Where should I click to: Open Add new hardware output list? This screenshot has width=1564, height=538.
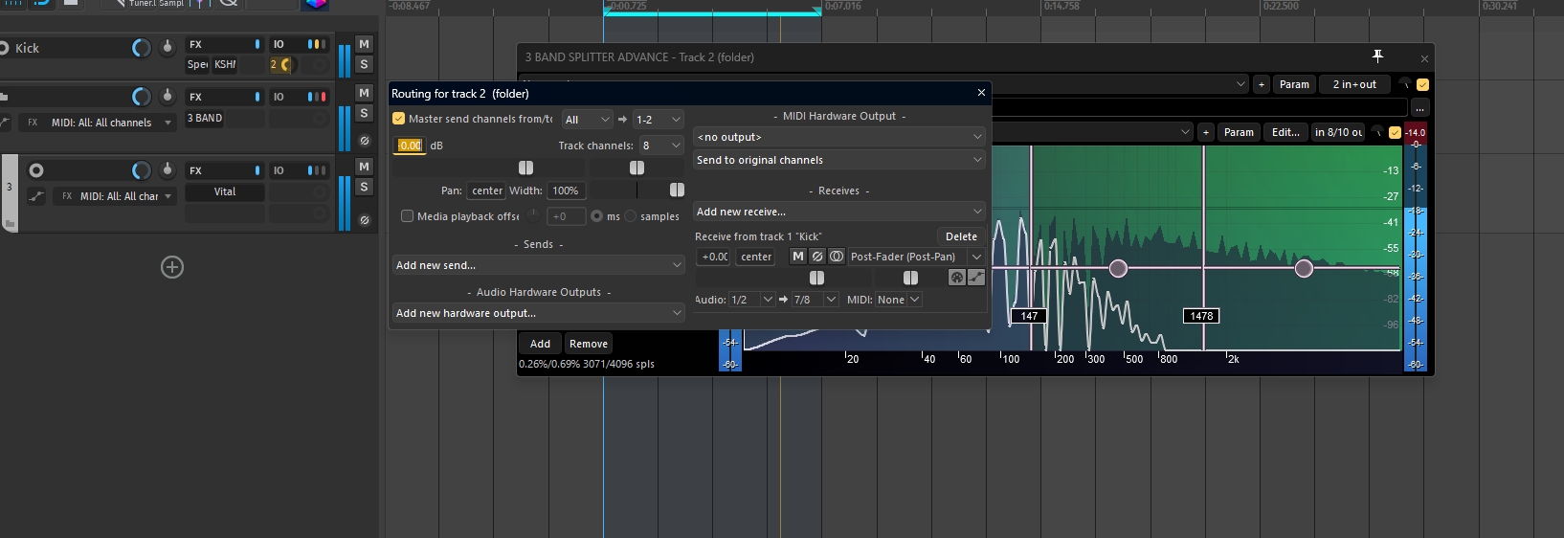point(538,313)
